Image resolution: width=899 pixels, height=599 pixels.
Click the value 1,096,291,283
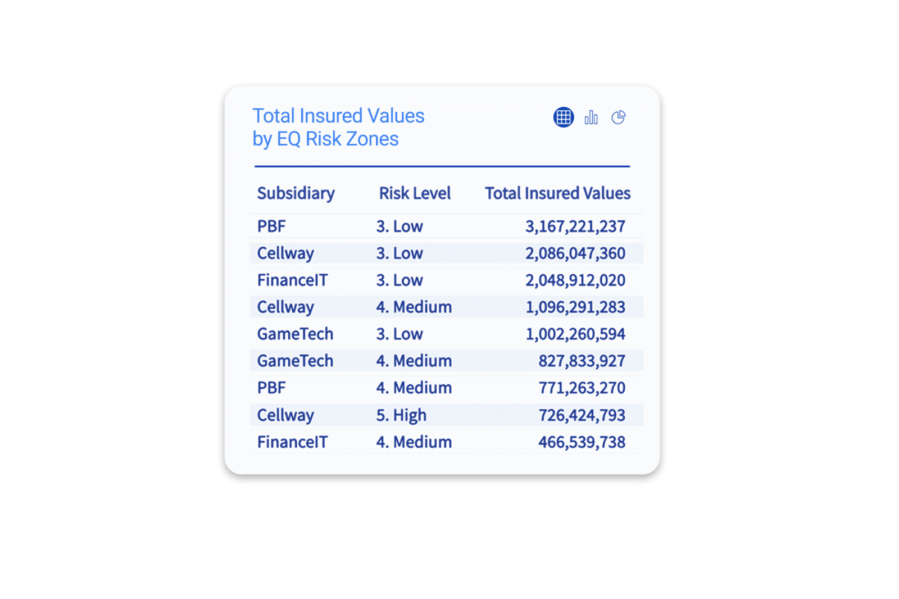575,307
